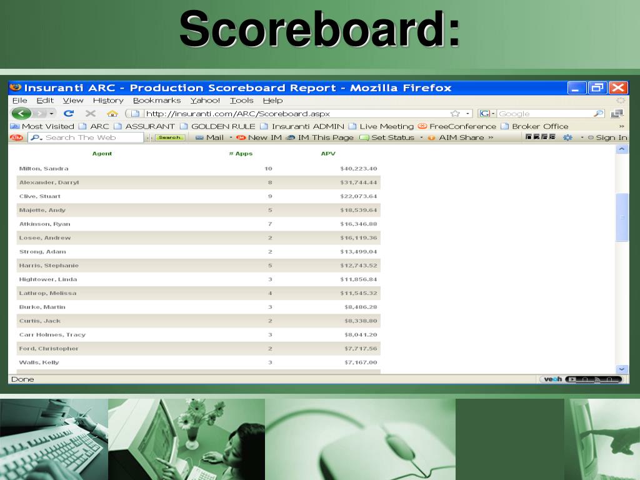Click New IM on AIM toolbar

point(259,137)
